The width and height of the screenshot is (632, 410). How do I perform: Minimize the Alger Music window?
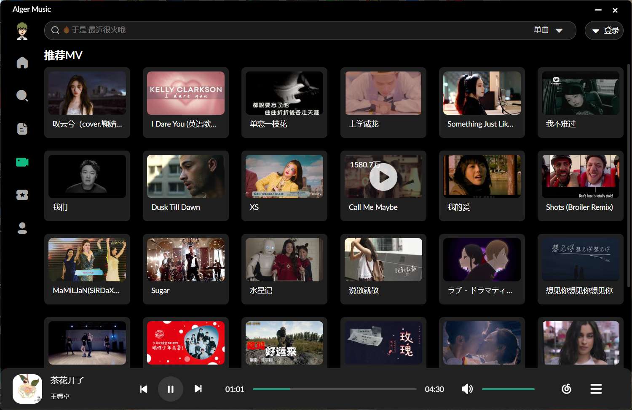(598, 10)
